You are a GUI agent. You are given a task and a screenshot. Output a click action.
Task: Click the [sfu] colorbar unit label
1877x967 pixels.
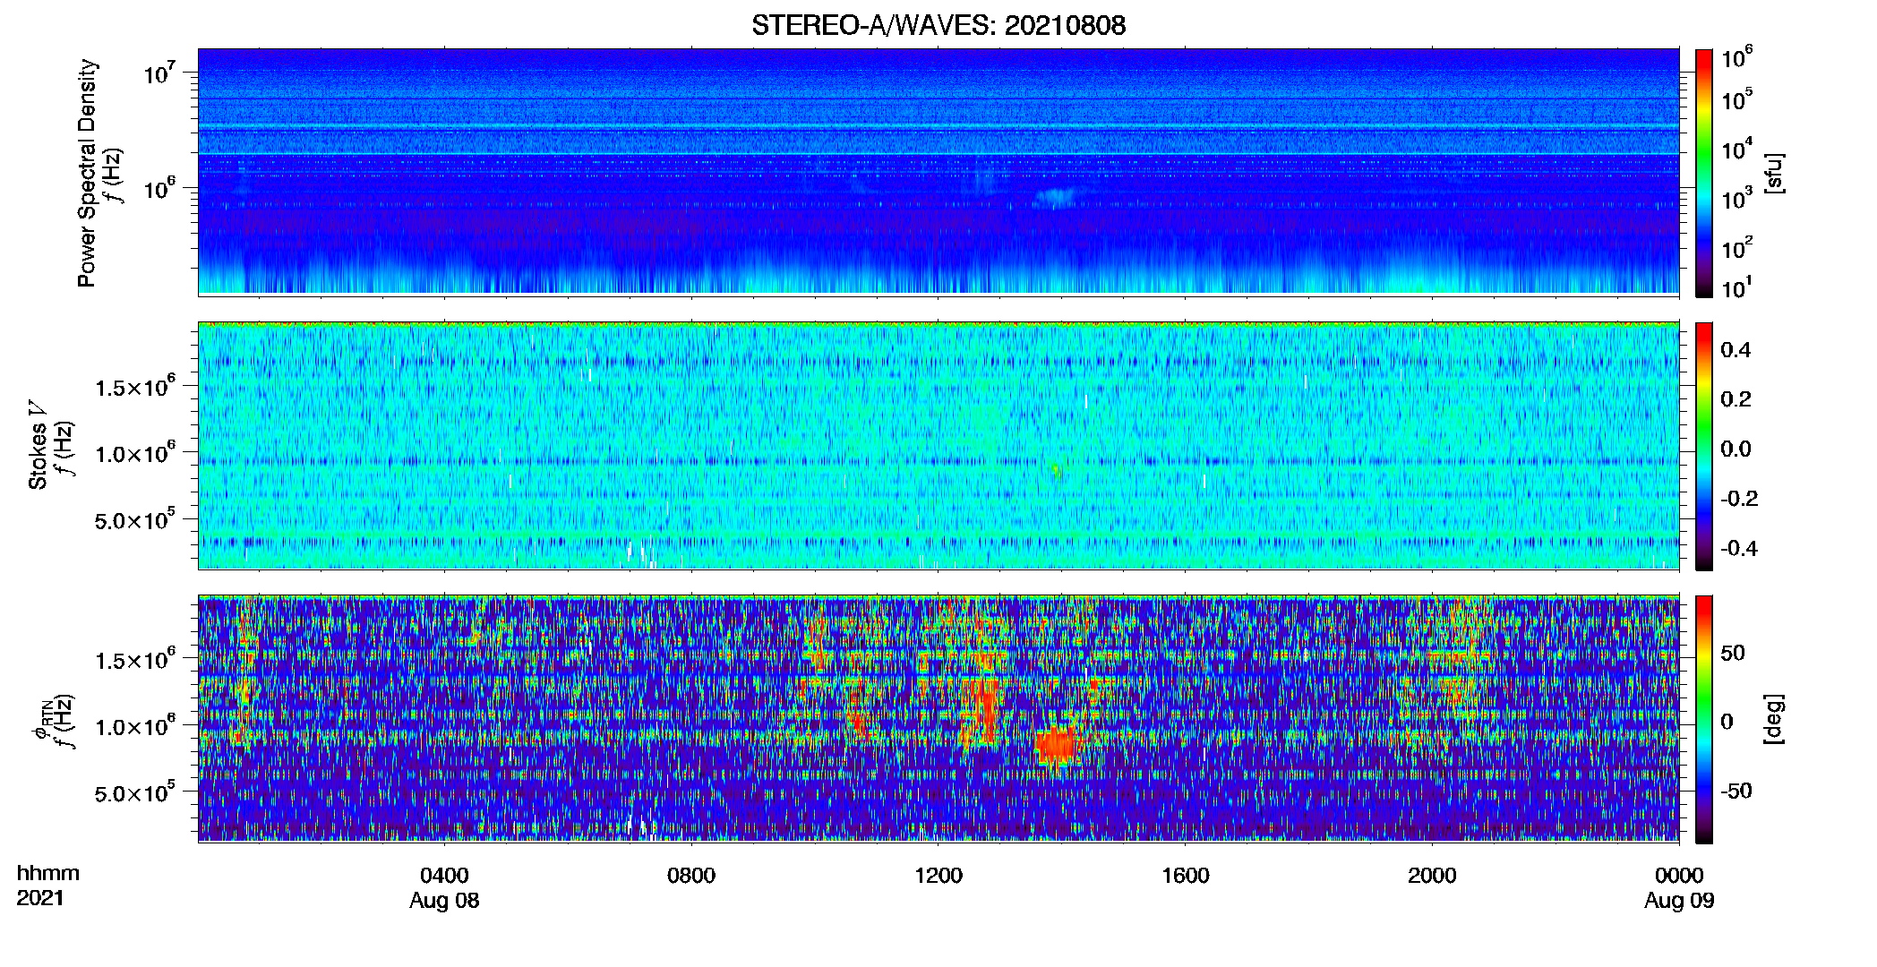pos(1774,173)
